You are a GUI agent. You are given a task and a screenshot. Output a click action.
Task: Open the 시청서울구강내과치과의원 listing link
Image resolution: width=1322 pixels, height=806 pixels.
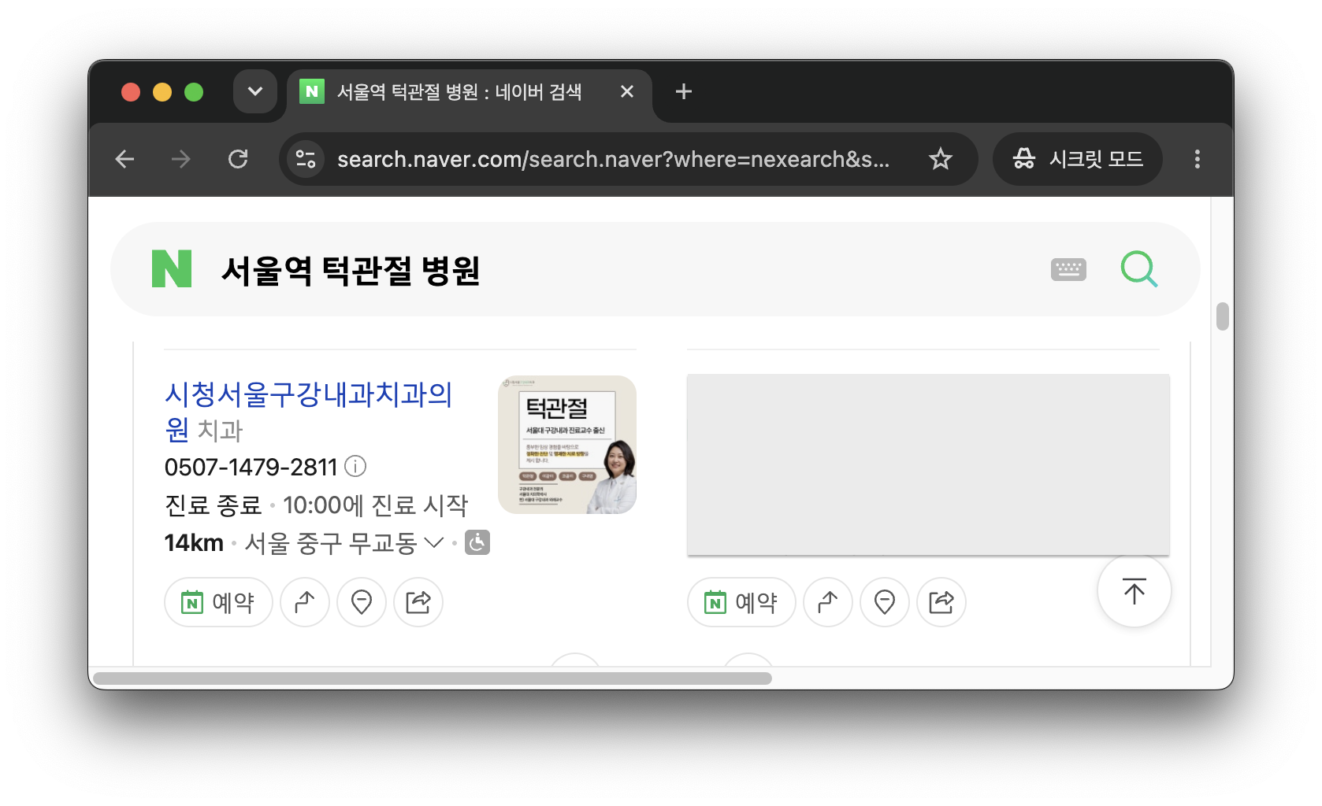(x=308, y=411)
